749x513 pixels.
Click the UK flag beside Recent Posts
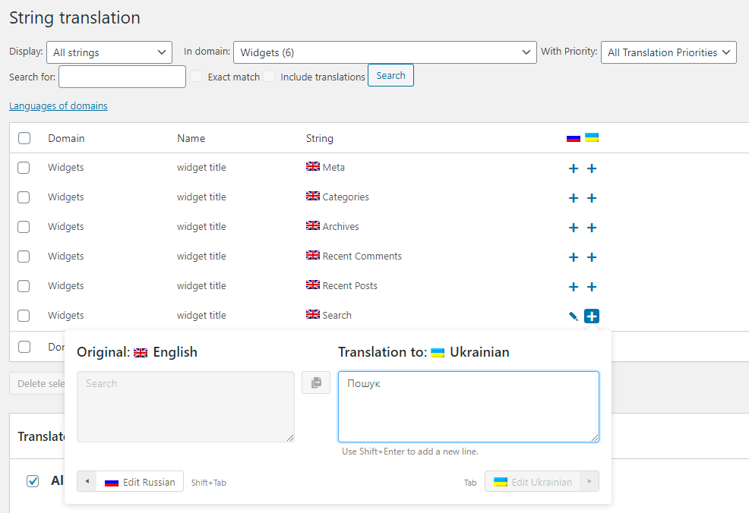click(313, 285)
